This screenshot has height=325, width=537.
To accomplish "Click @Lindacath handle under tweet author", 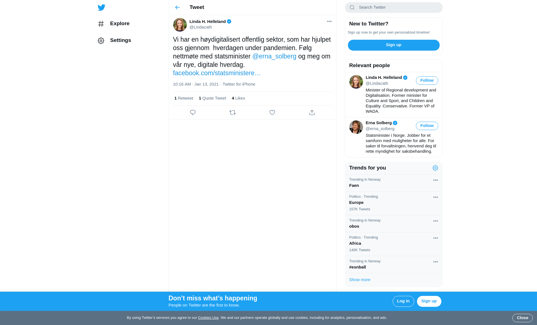I will tap(201, 27).
